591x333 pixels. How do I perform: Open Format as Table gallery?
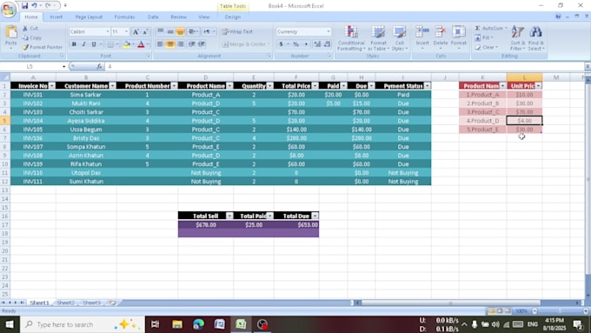pyautogui.click(x=378, y=38)
